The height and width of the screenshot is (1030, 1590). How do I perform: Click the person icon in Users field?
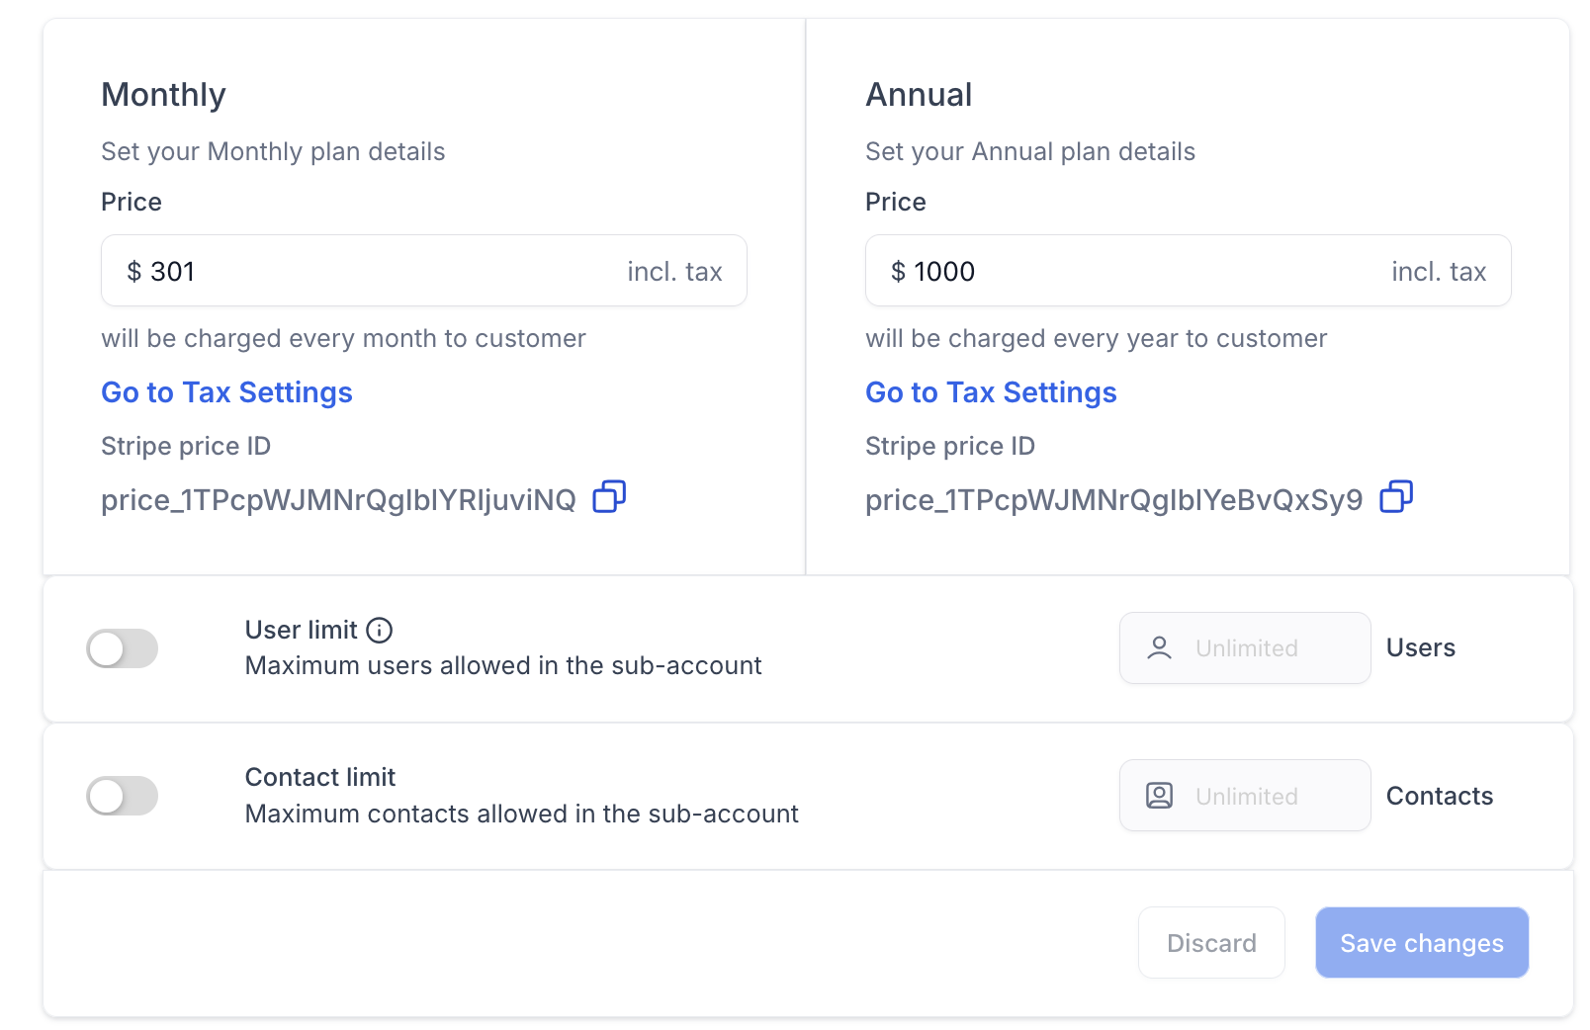click(1159, 648)
